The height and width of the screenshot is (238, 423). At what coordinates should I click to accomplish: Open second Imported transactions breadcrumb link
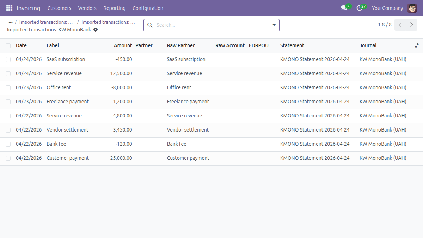coord(108,22)
